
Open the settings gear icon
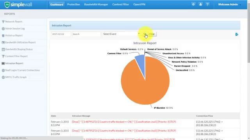pyautogui.click(x=193, y=4)
